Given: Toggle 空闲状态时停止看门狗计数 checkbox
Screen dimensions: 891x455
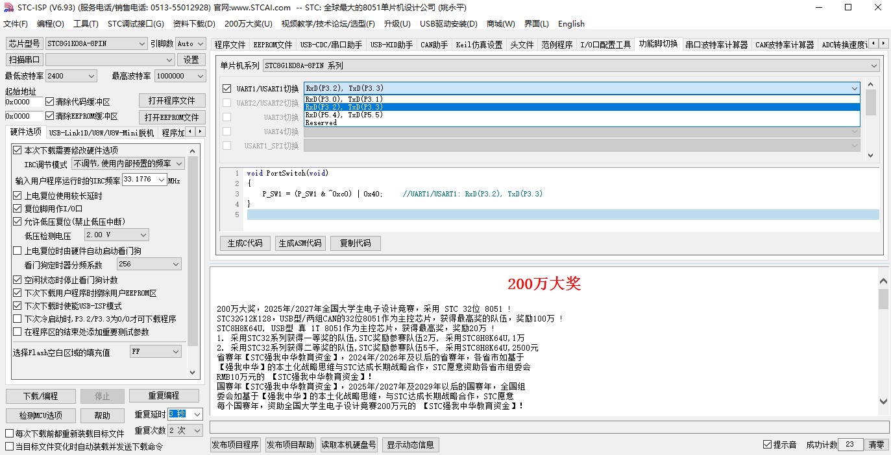Looking at the screenshot, I should (x=18, y=280).
